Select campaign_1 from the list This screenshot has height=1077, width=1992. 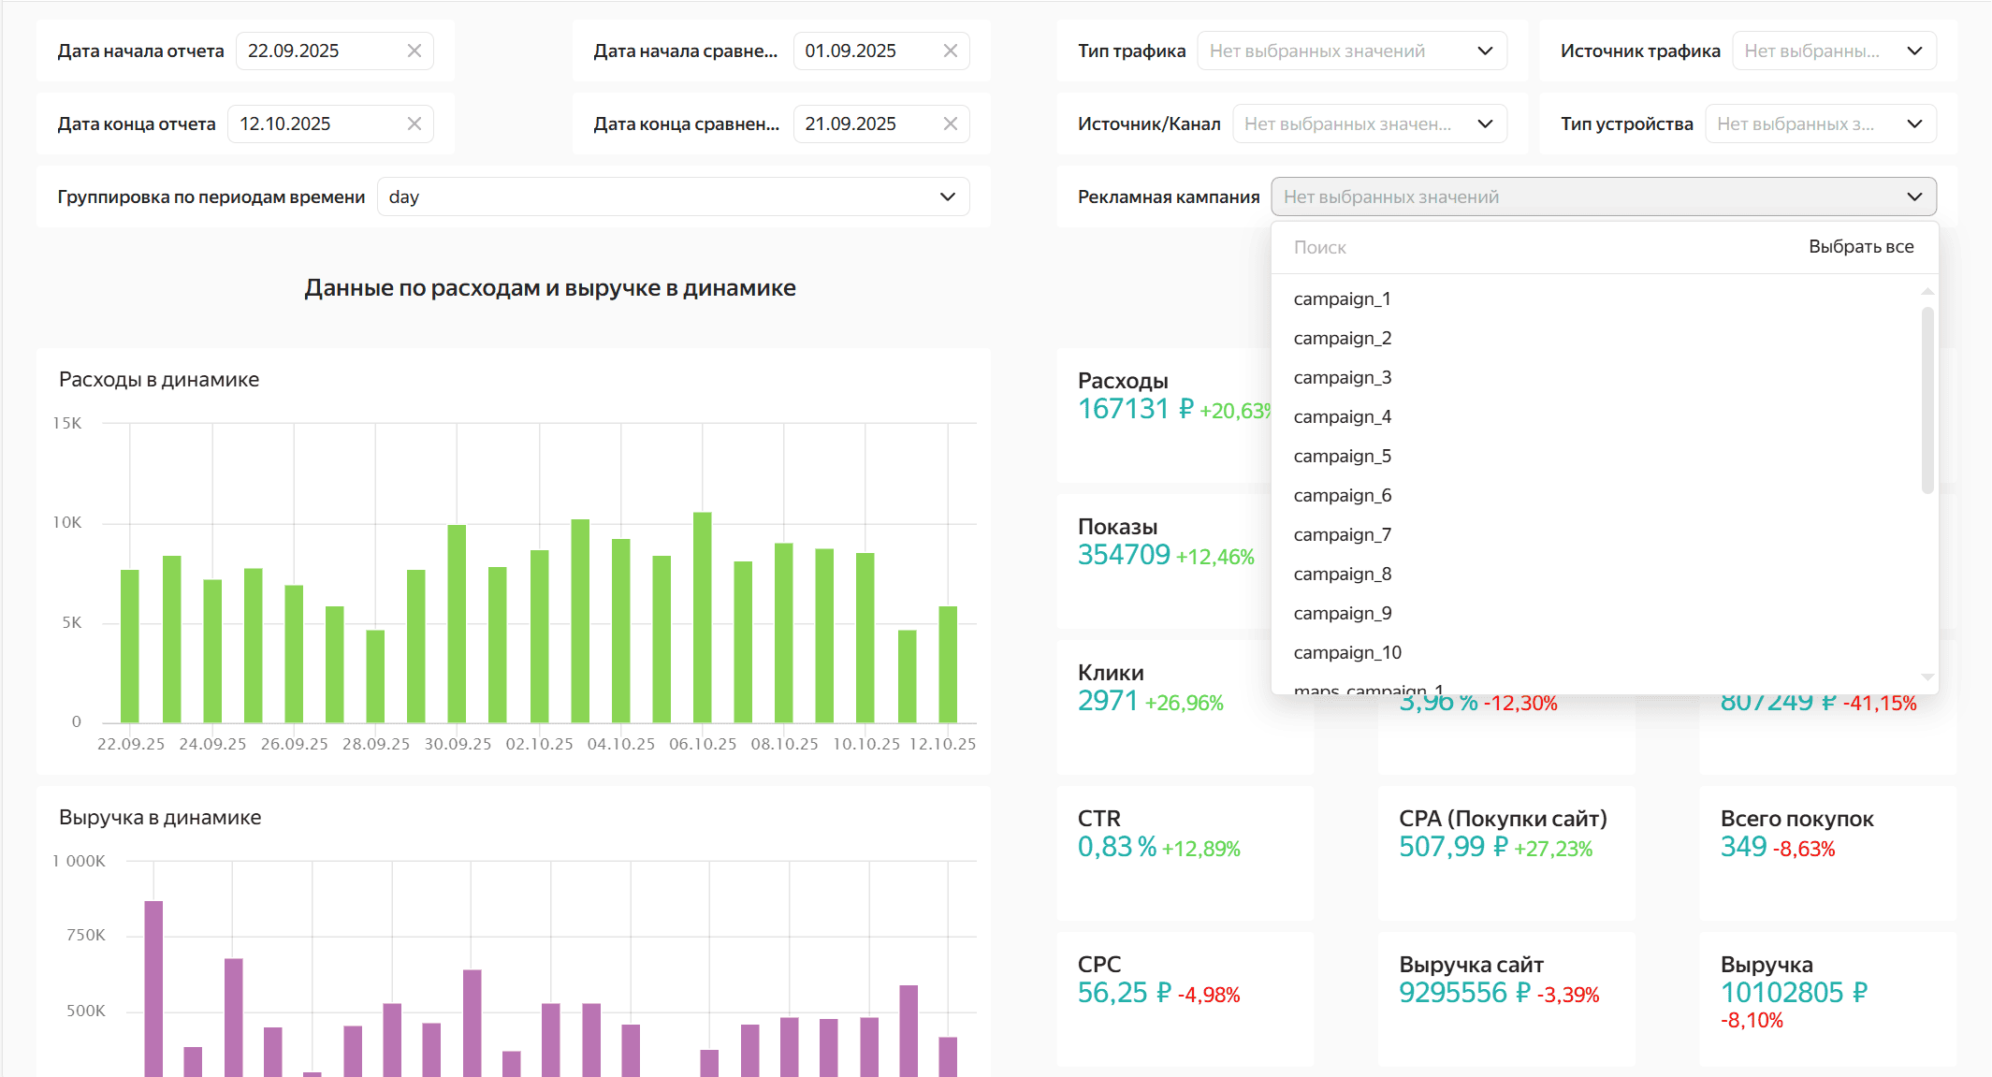pyautogui.click(x=1342, y=298)
